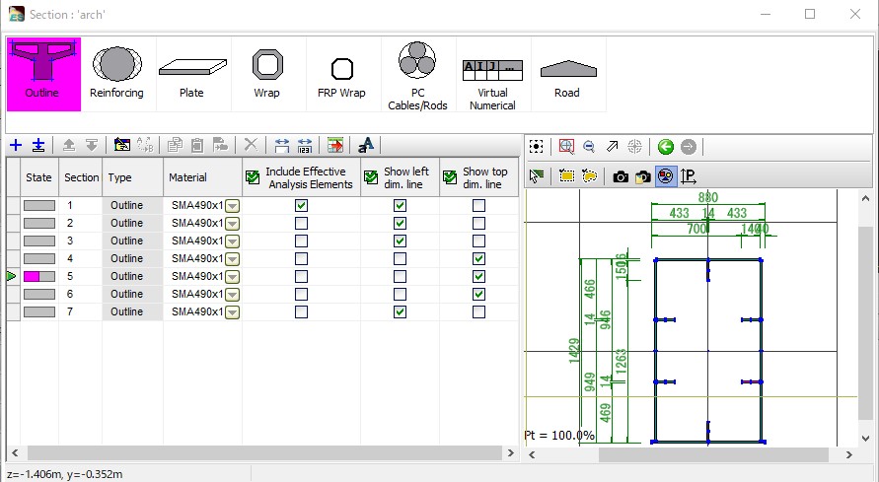Toggle all Include Effective Analysis Elements header checkbox
This screenshot has height=482, width=879.
(x=253, y=177)
